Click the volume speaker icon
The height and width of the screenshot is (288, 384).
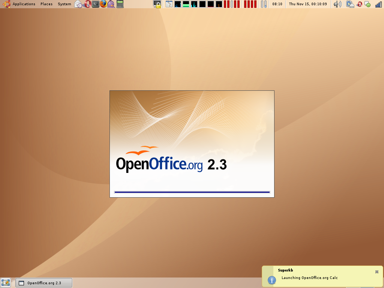coord(337,4)
